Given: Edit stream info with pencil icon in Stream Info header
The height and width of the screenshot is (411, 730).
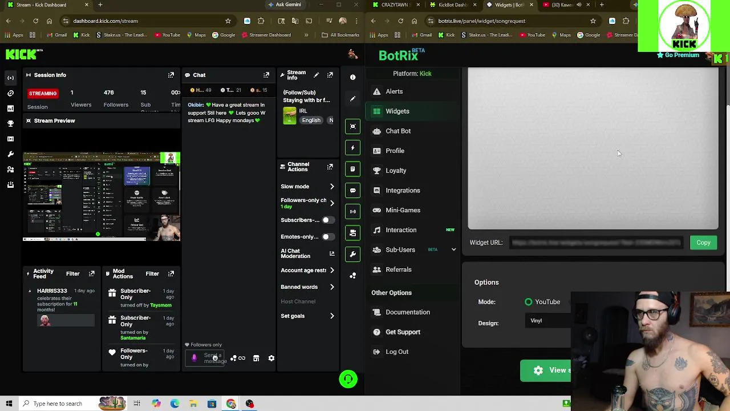Looking at the screenshot, I should pyautogui.click(x=317, y=75).
